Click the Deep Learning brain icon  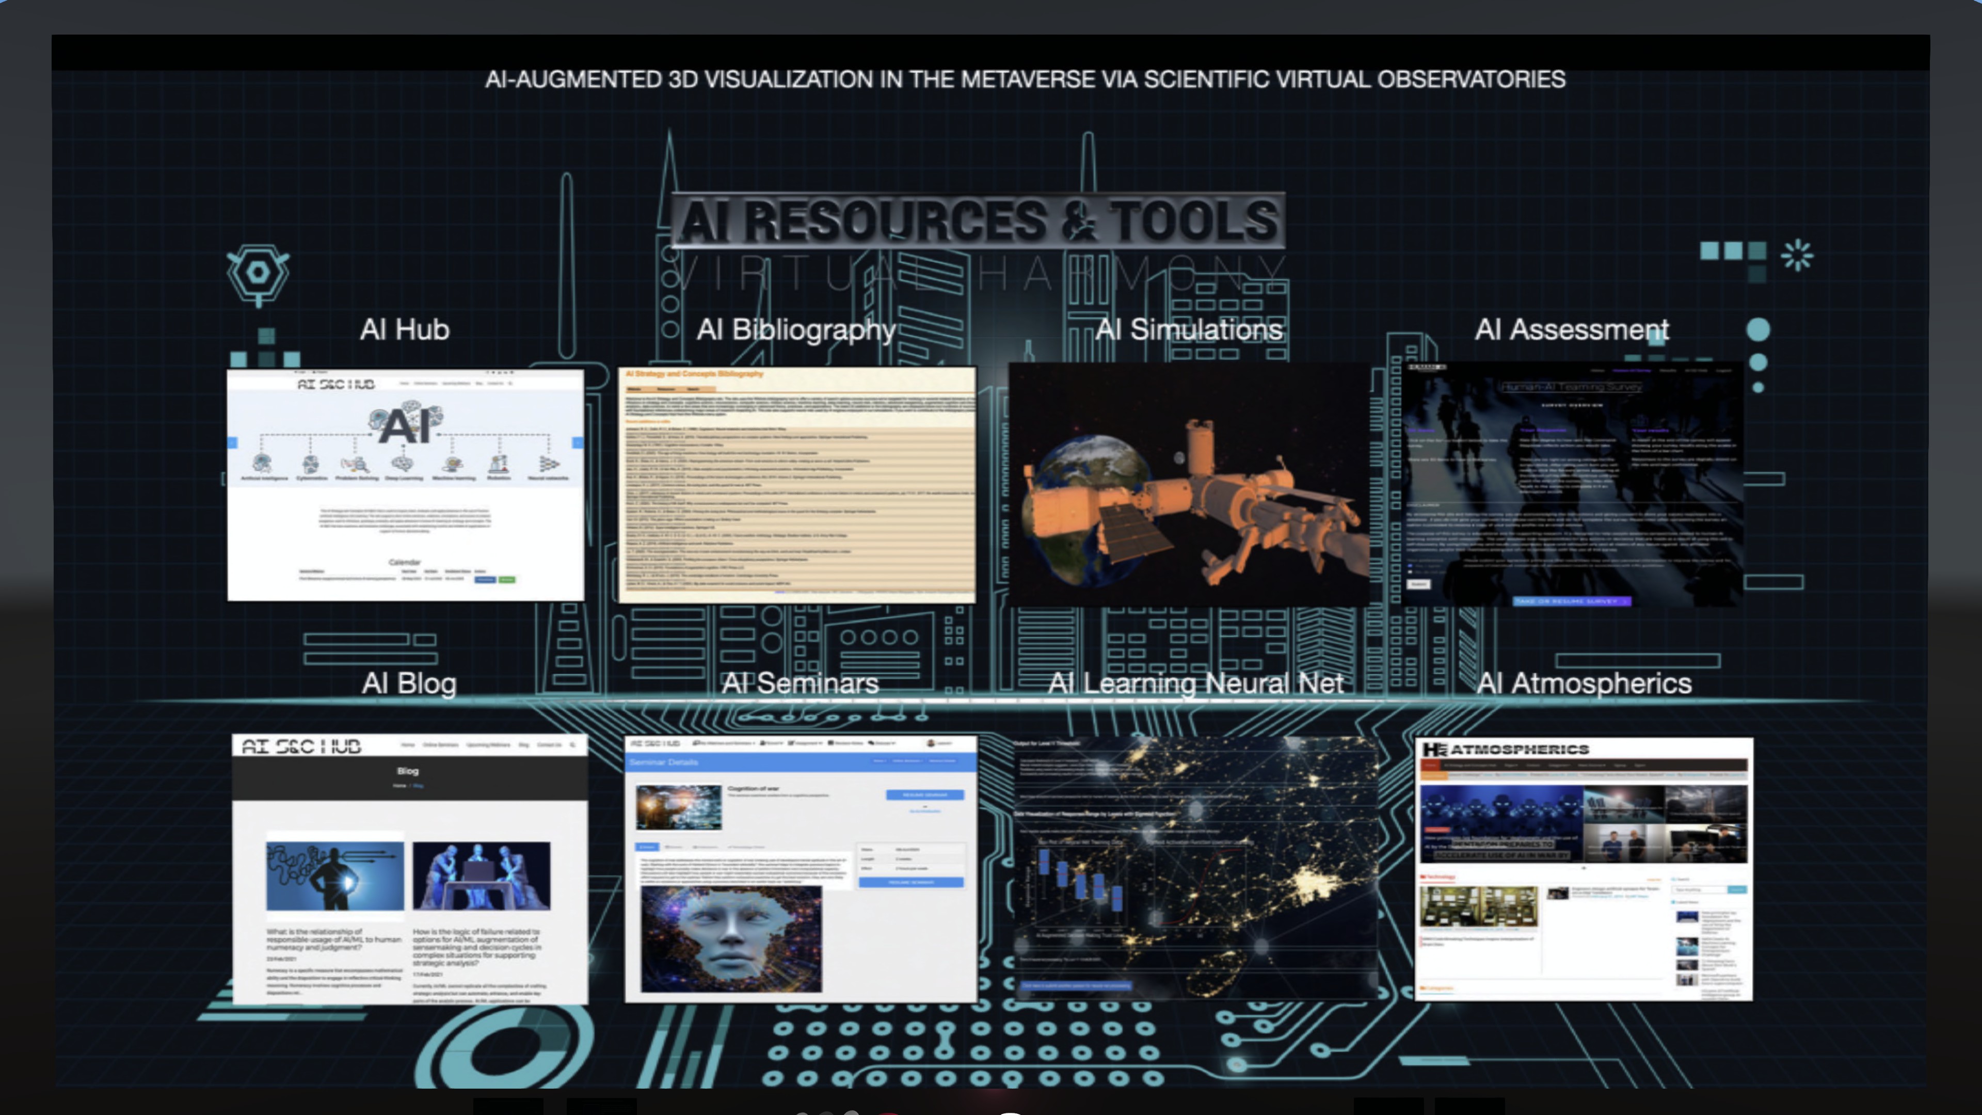click(403, 465)
